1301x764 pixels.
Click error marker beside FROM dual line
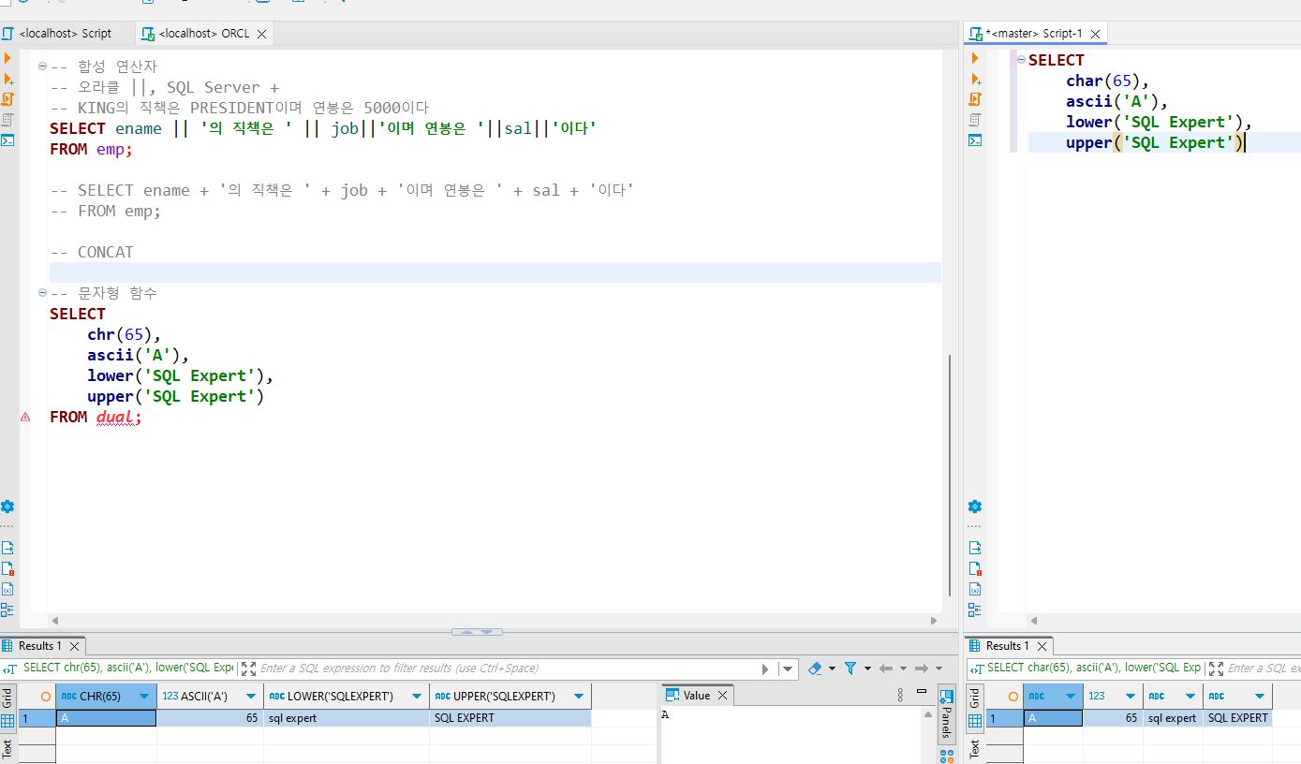(x=25, y=418)
